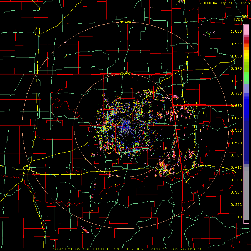Viewport: 251px width, 251px height.
Task: Select the 0.840 scale value
Action: pos(236,69)
